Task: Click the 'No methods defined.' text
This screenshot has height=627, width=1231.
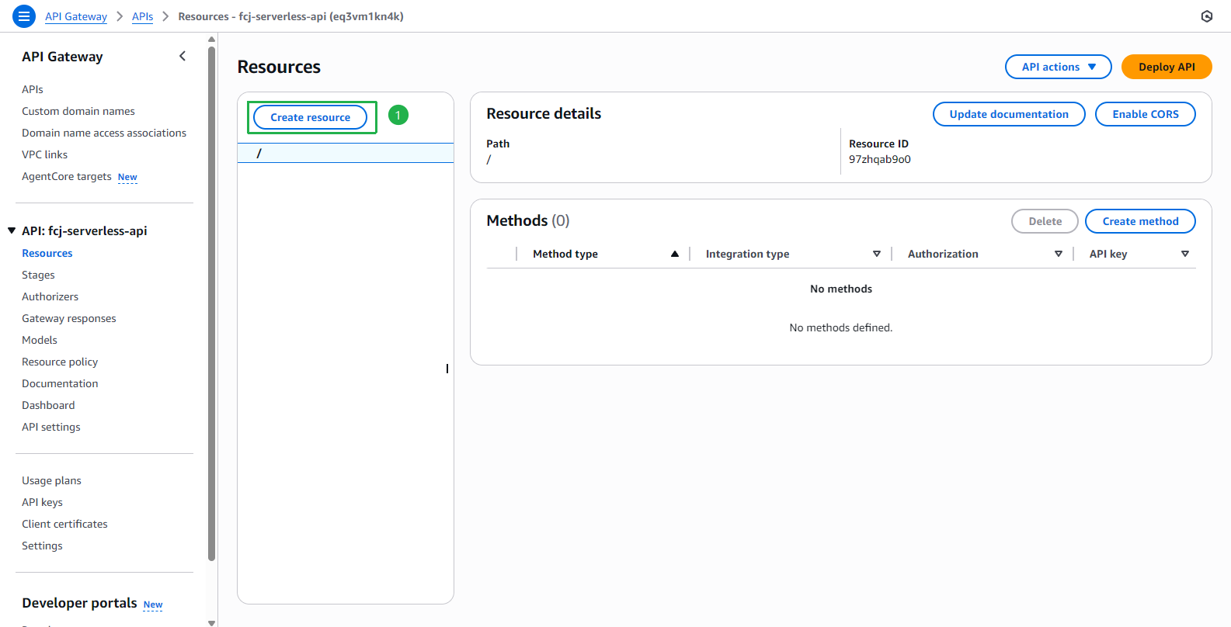Action: pos(841,327)
